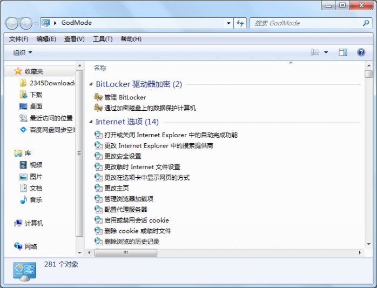The height and width of the screenshot is (288, 377).
Task: Click the key icon beside 管理 BitLocker
Action: tap(98, 97)
